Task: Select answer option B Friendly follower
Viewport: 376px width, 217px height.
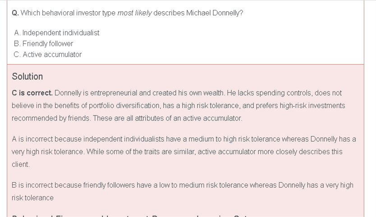Action: (x=43, y=43)
